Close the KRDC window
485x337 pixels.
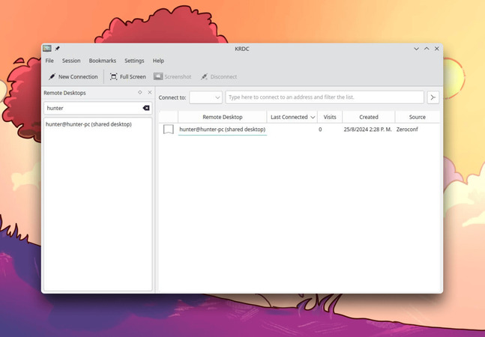coord(437,49)
